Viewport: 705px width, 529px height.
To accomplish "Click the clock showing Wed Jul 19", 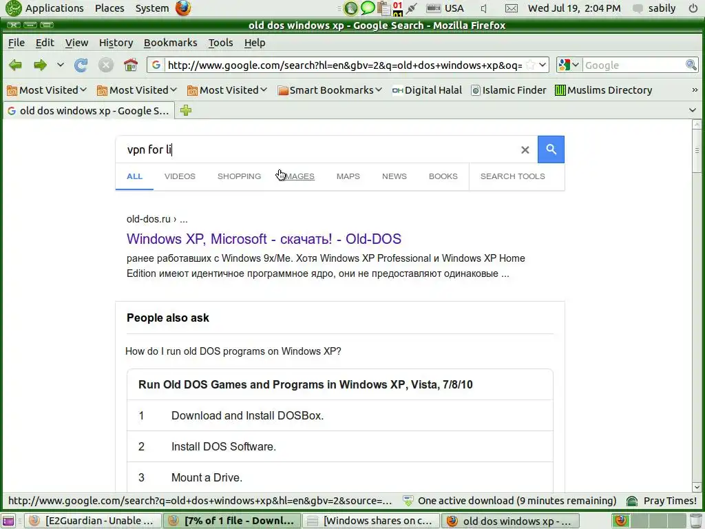I will [x=574, y=8].
